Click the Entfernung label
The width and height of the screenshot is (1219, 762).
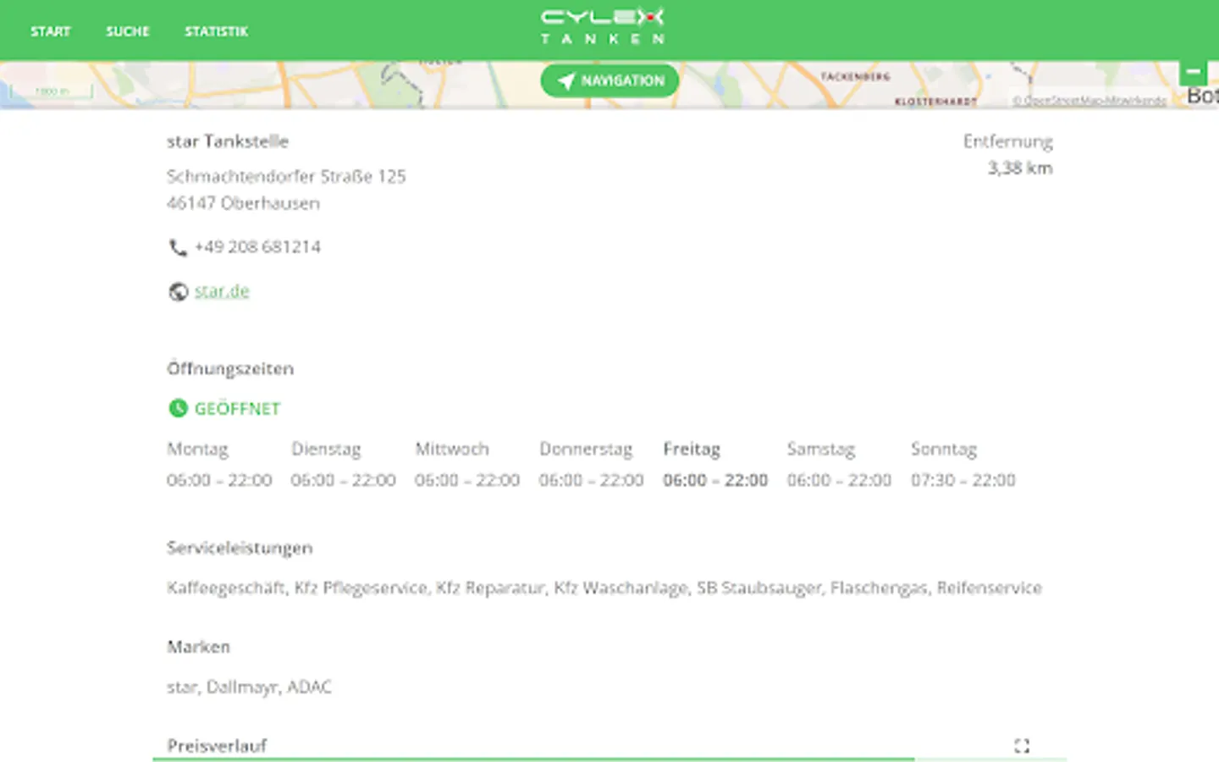(1008, 141)
